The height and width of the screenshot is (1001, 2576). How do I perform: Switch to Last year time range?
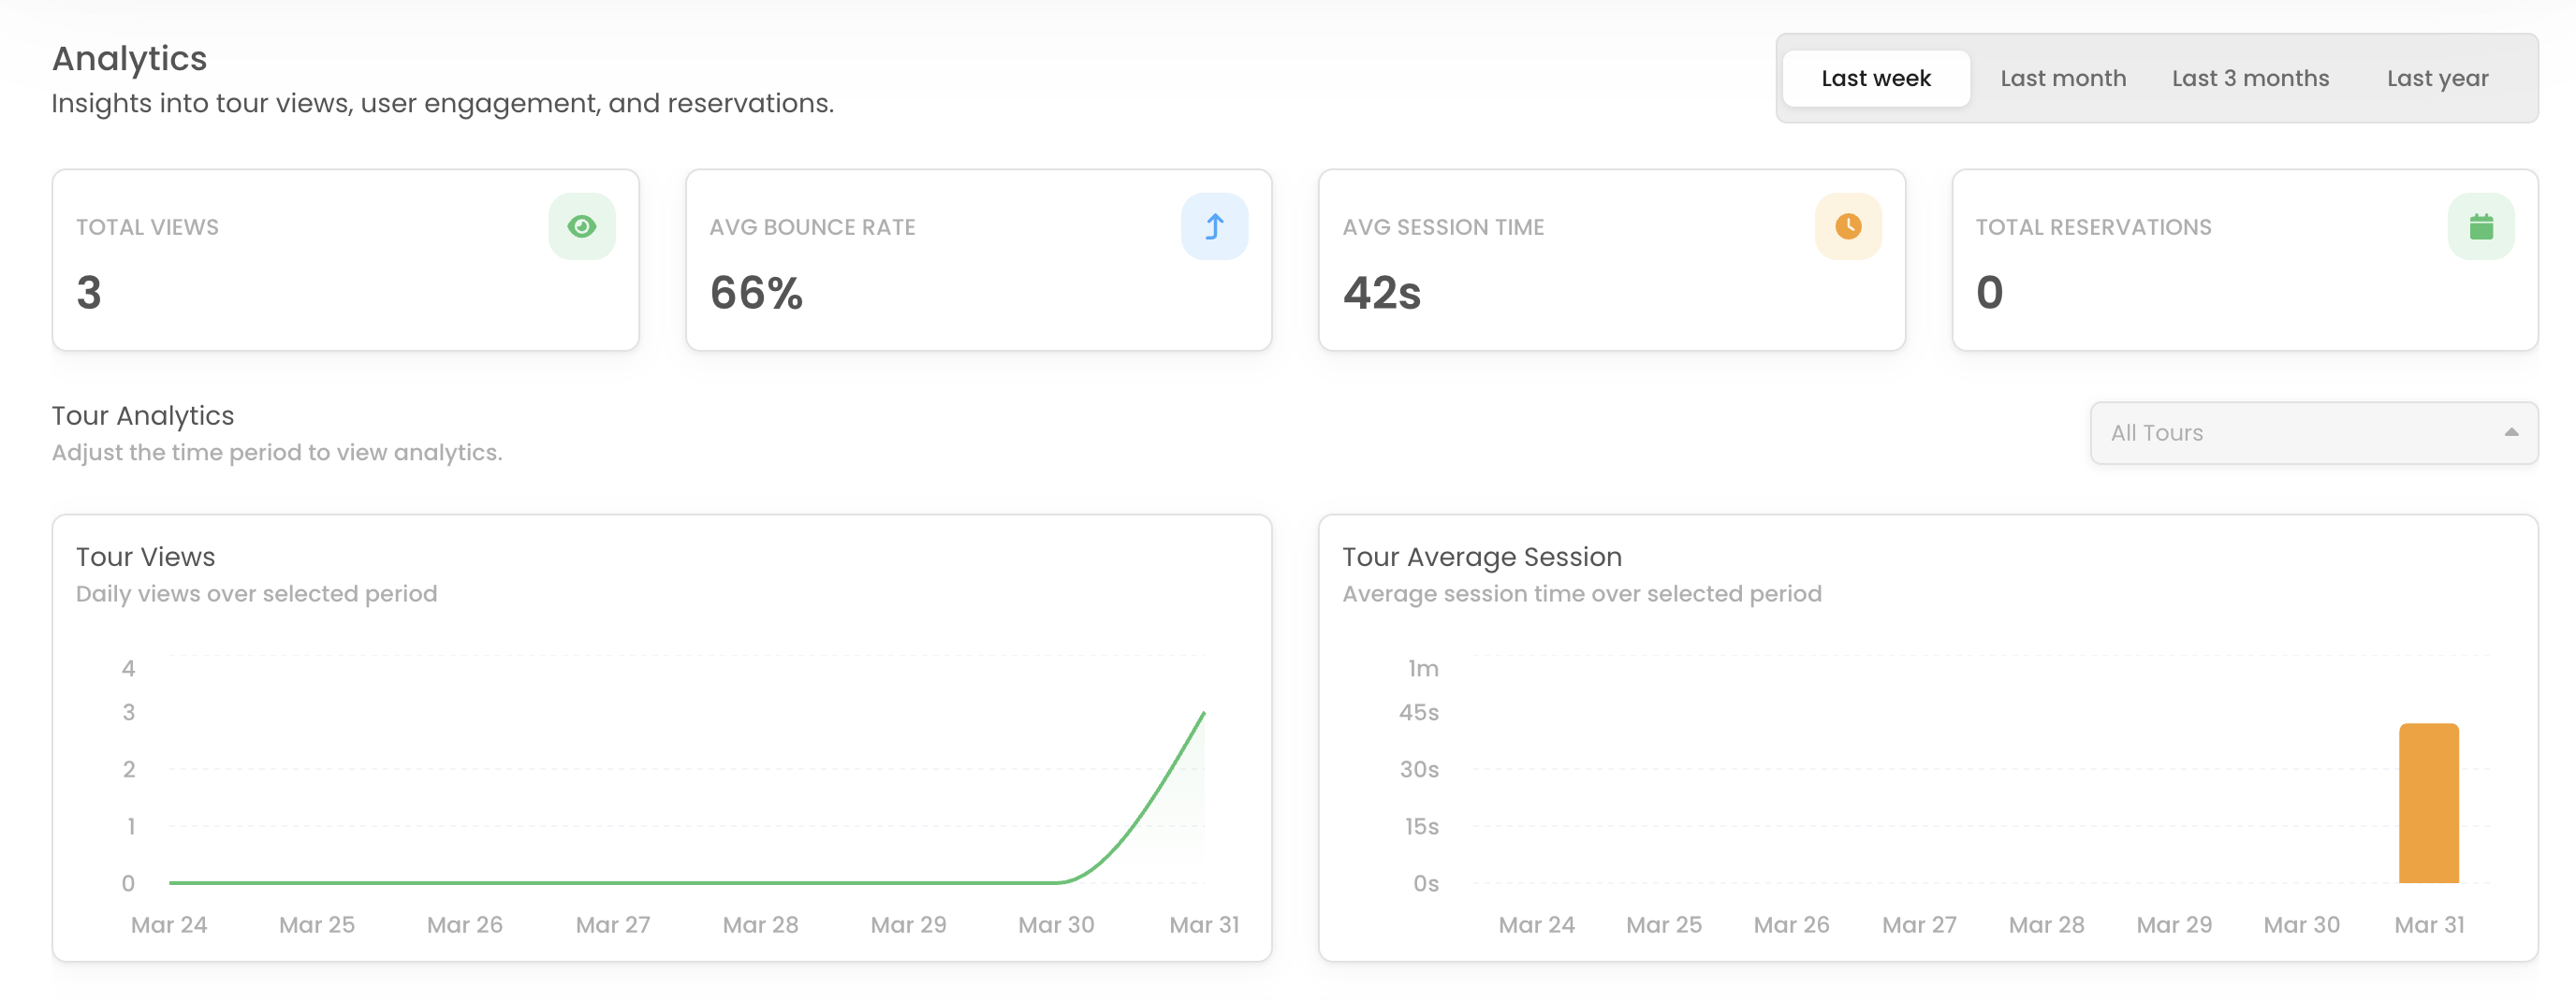[2437, 78]
